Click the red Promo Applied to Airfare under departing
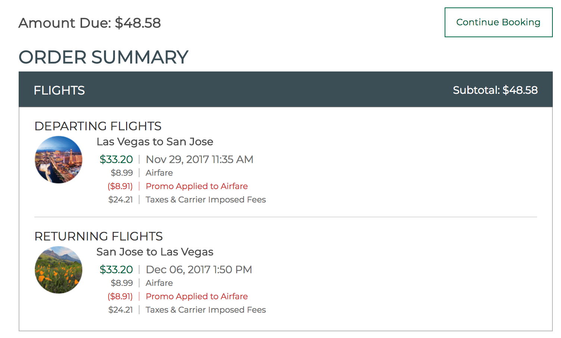 197,186
